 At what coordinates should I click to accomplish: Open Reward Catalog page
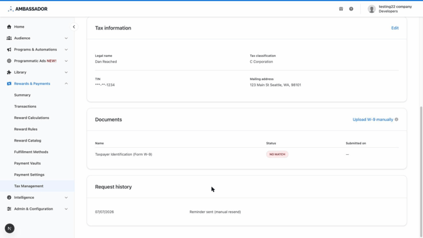tap(28, 140)
